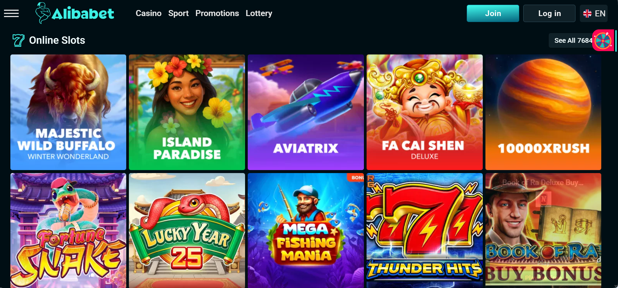
Task: Click the seven icon beside Online Slots
Action: 18,40
